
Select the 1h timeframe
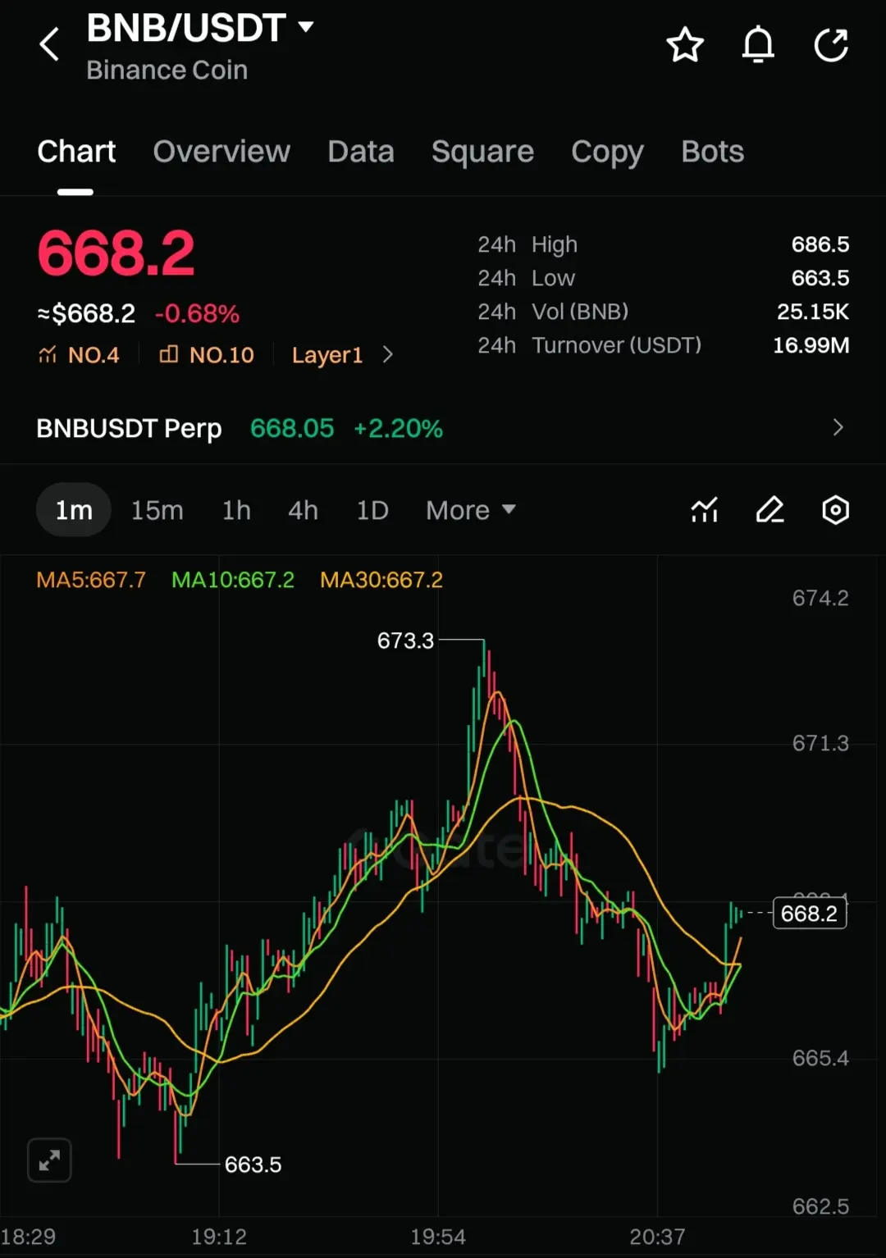pos(236,510)
